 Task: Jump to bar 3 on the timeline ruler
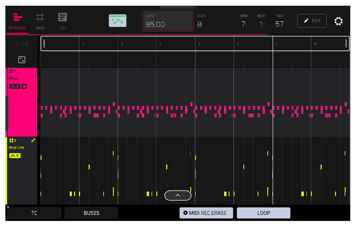point(122,44)
